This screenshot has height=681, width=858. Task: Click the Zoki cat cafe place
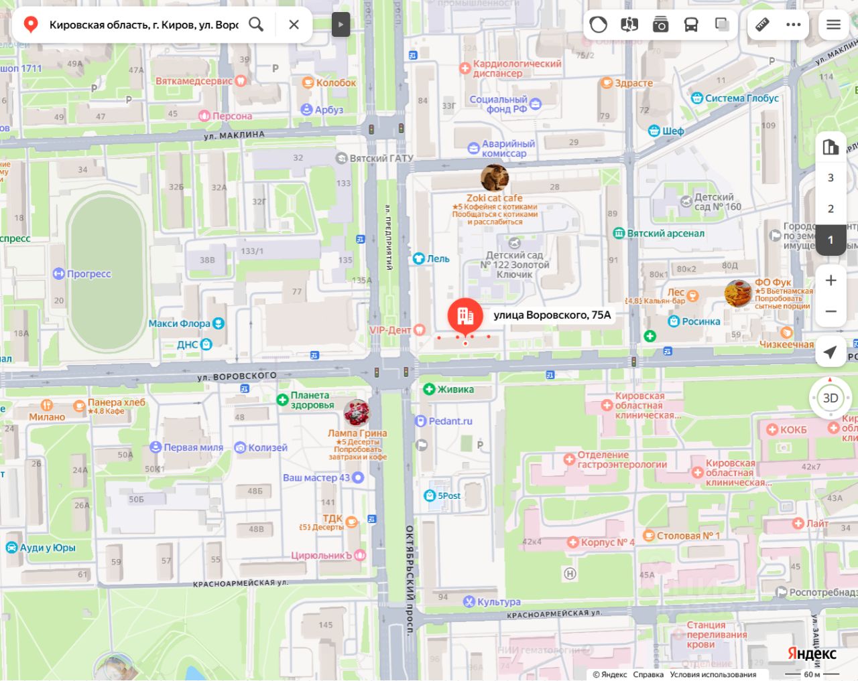click(495, 198)
